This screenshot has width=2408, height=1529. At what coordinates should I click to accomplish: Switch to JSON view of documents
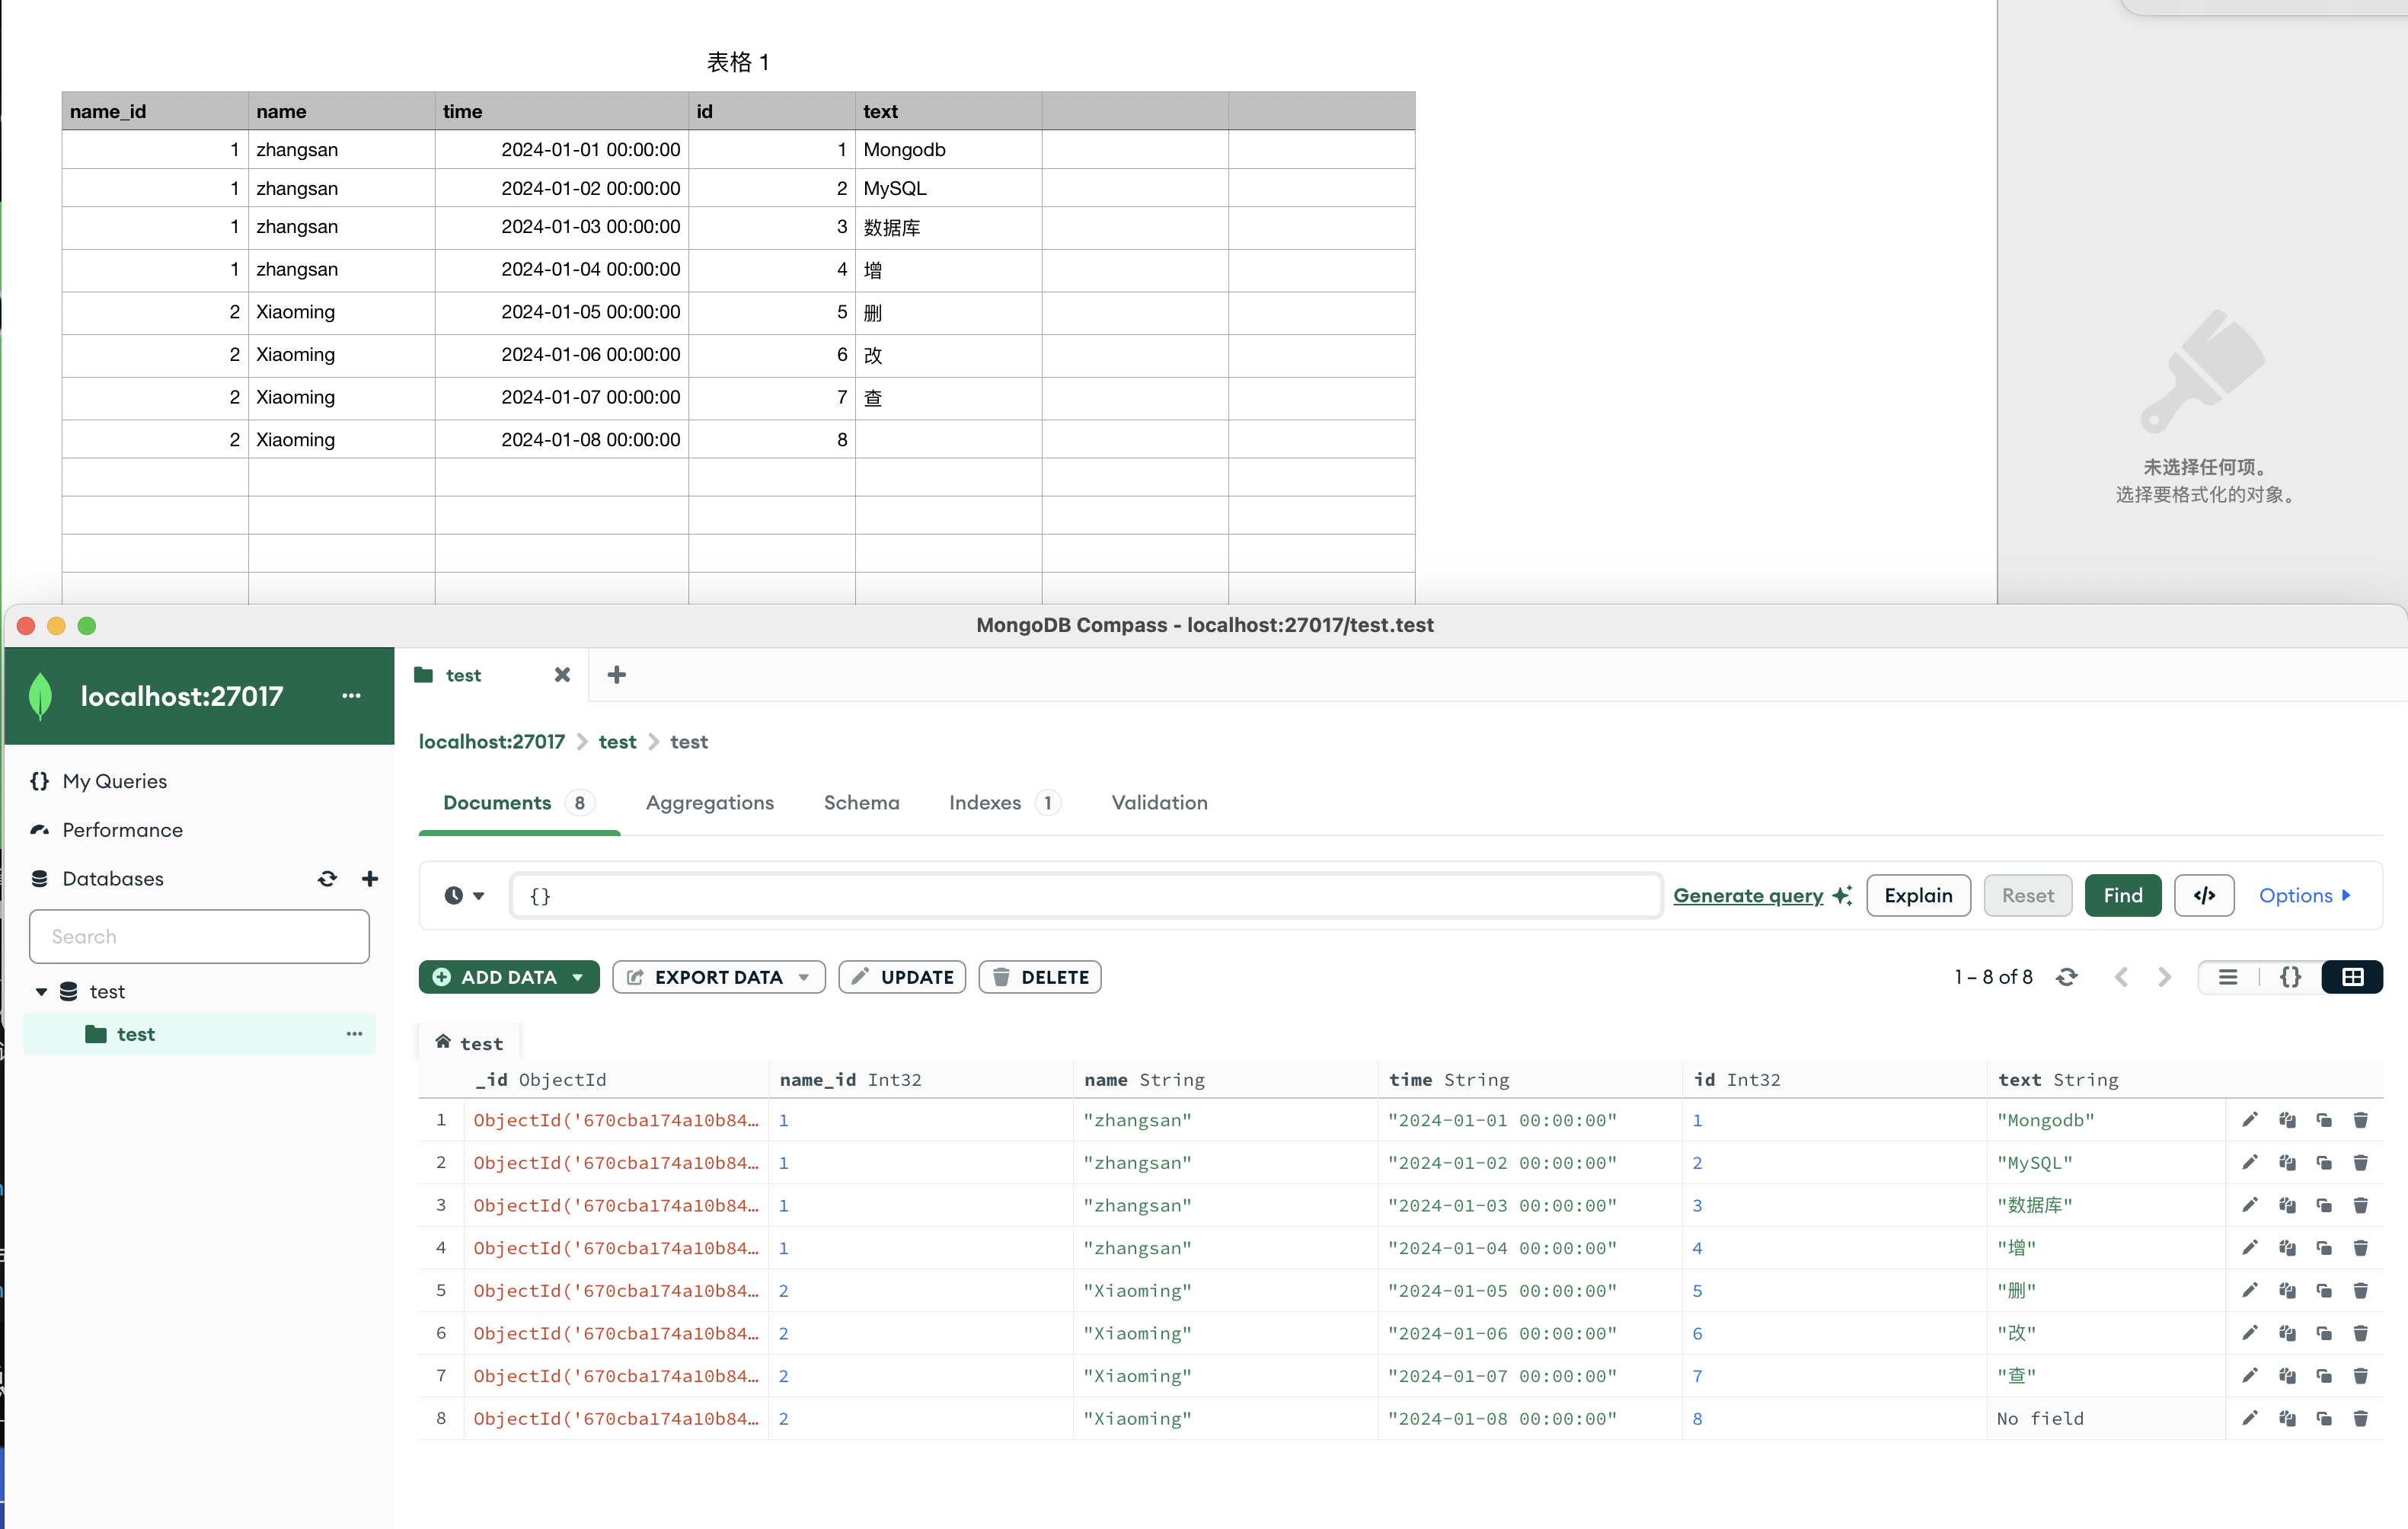2290,977
